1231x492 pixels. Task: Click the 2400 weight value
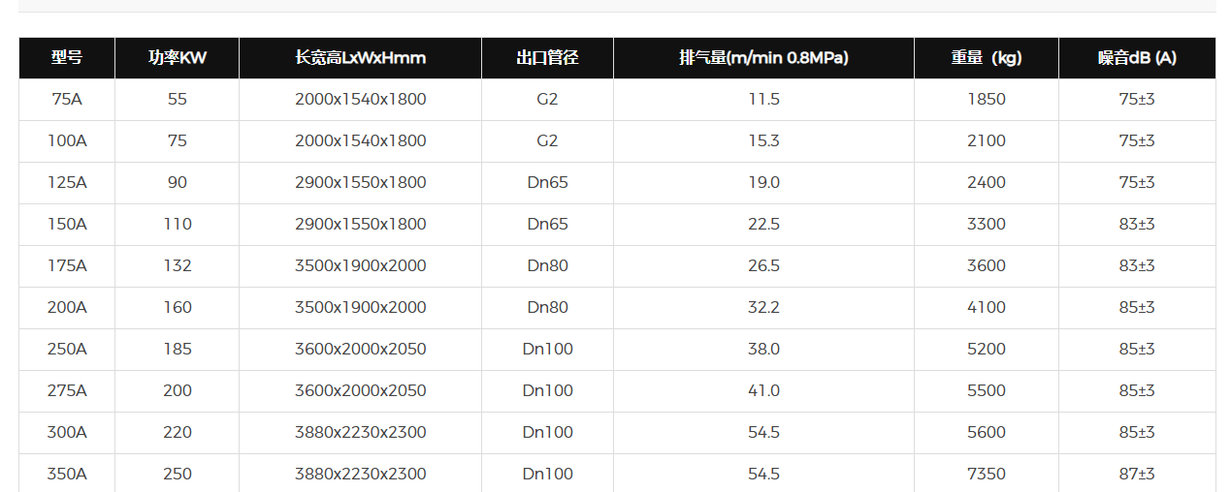point(986,183)
